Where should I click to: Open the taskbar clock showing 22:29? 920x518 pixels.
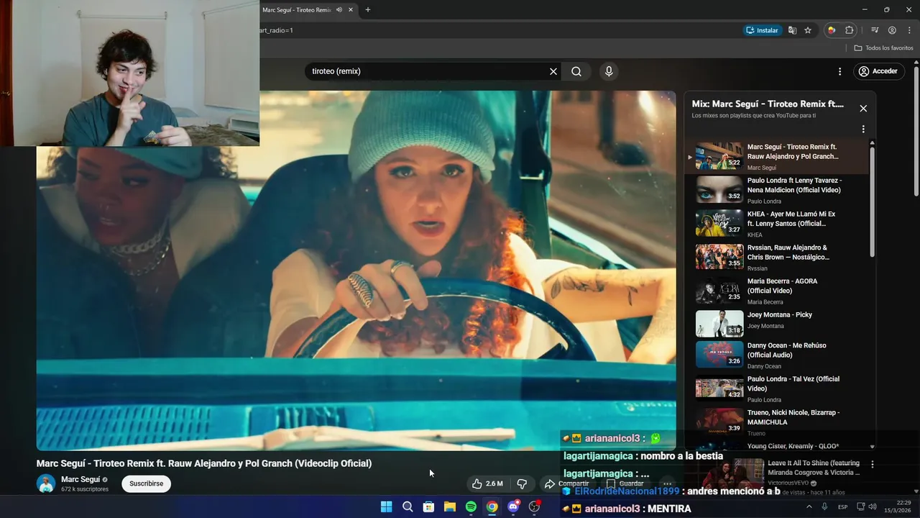pos(898,506)
